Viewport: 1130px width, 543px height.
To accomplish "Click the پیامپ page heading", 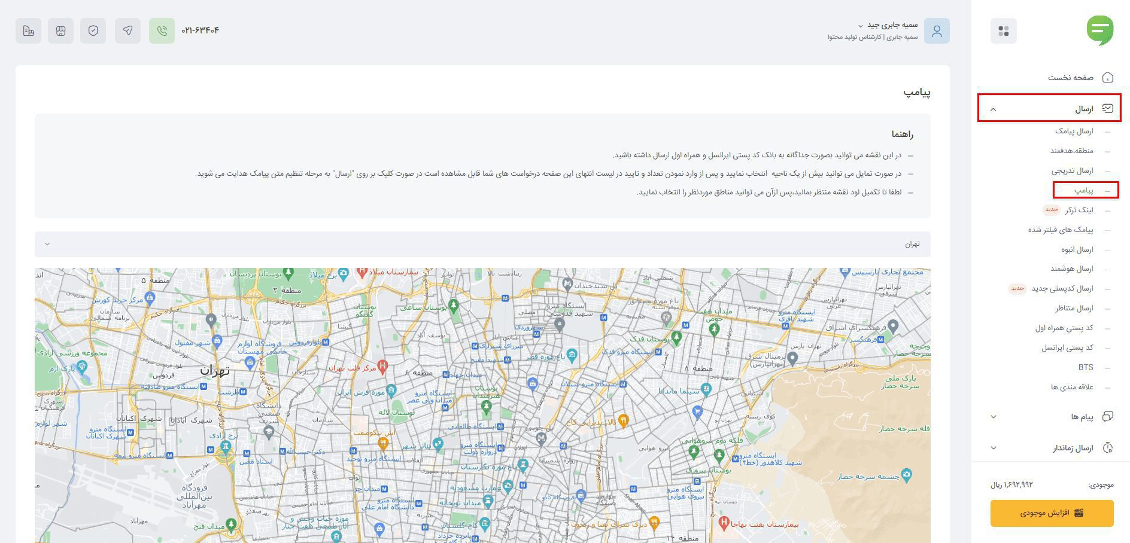I will pos(917,92).
